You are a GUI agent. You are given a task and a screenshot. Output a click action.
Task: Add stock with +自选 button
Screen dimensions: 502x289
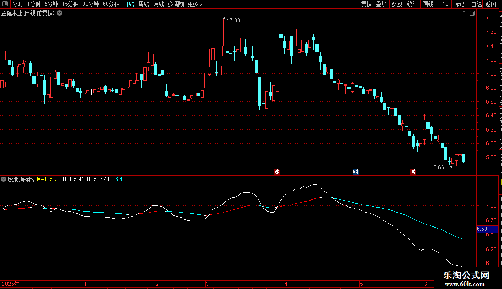tap(475, 4)
